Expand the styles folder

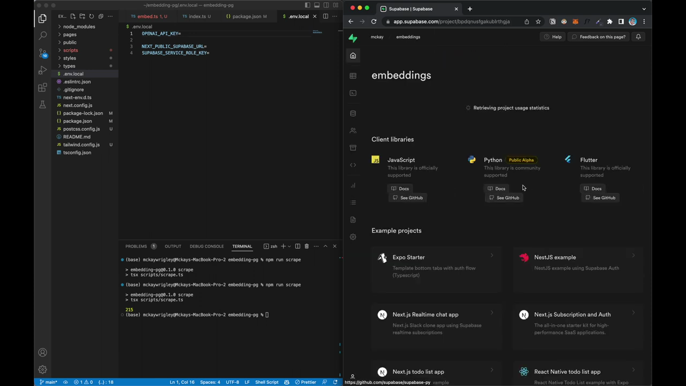tap(70, 58)
